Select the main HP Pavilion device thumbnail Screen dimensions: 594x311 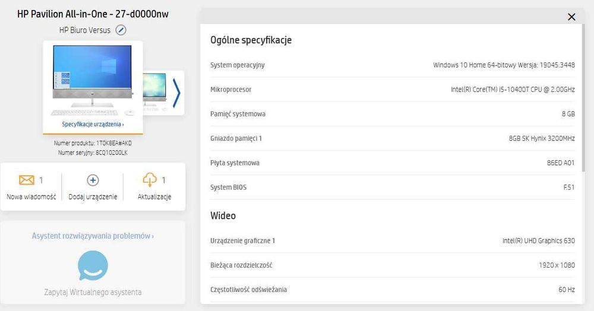pos(93,80)
